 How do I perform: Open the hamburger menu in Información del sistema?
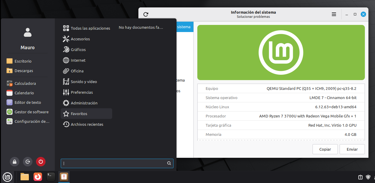click(x=334, y=14)
